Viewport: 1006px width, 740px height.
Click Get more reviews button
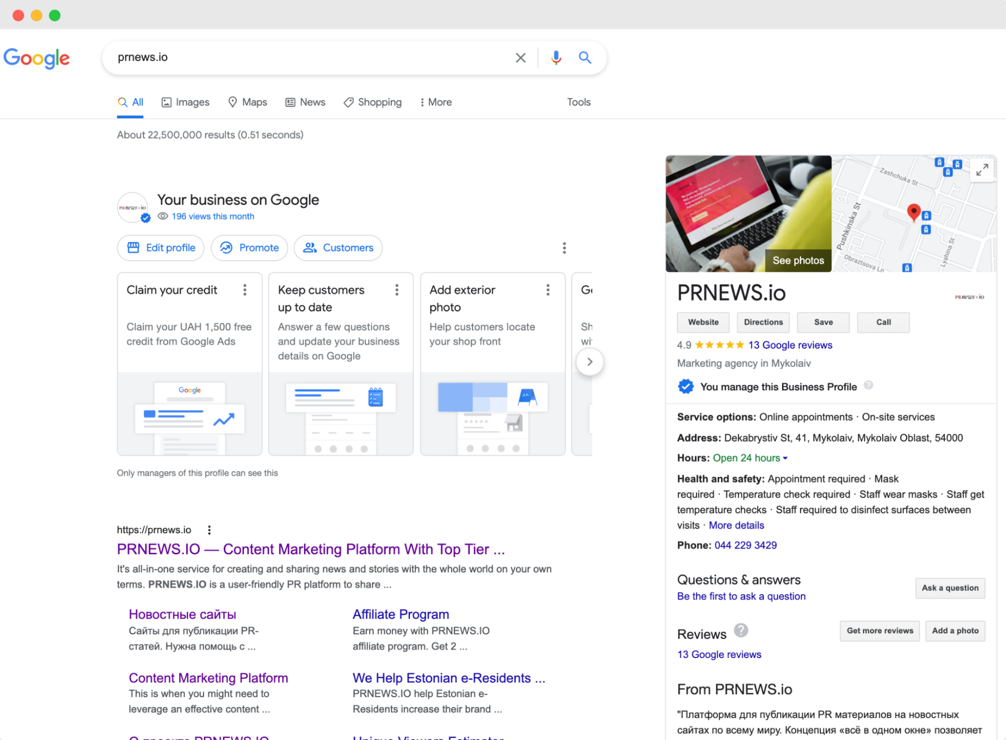[x=879, y=631]
